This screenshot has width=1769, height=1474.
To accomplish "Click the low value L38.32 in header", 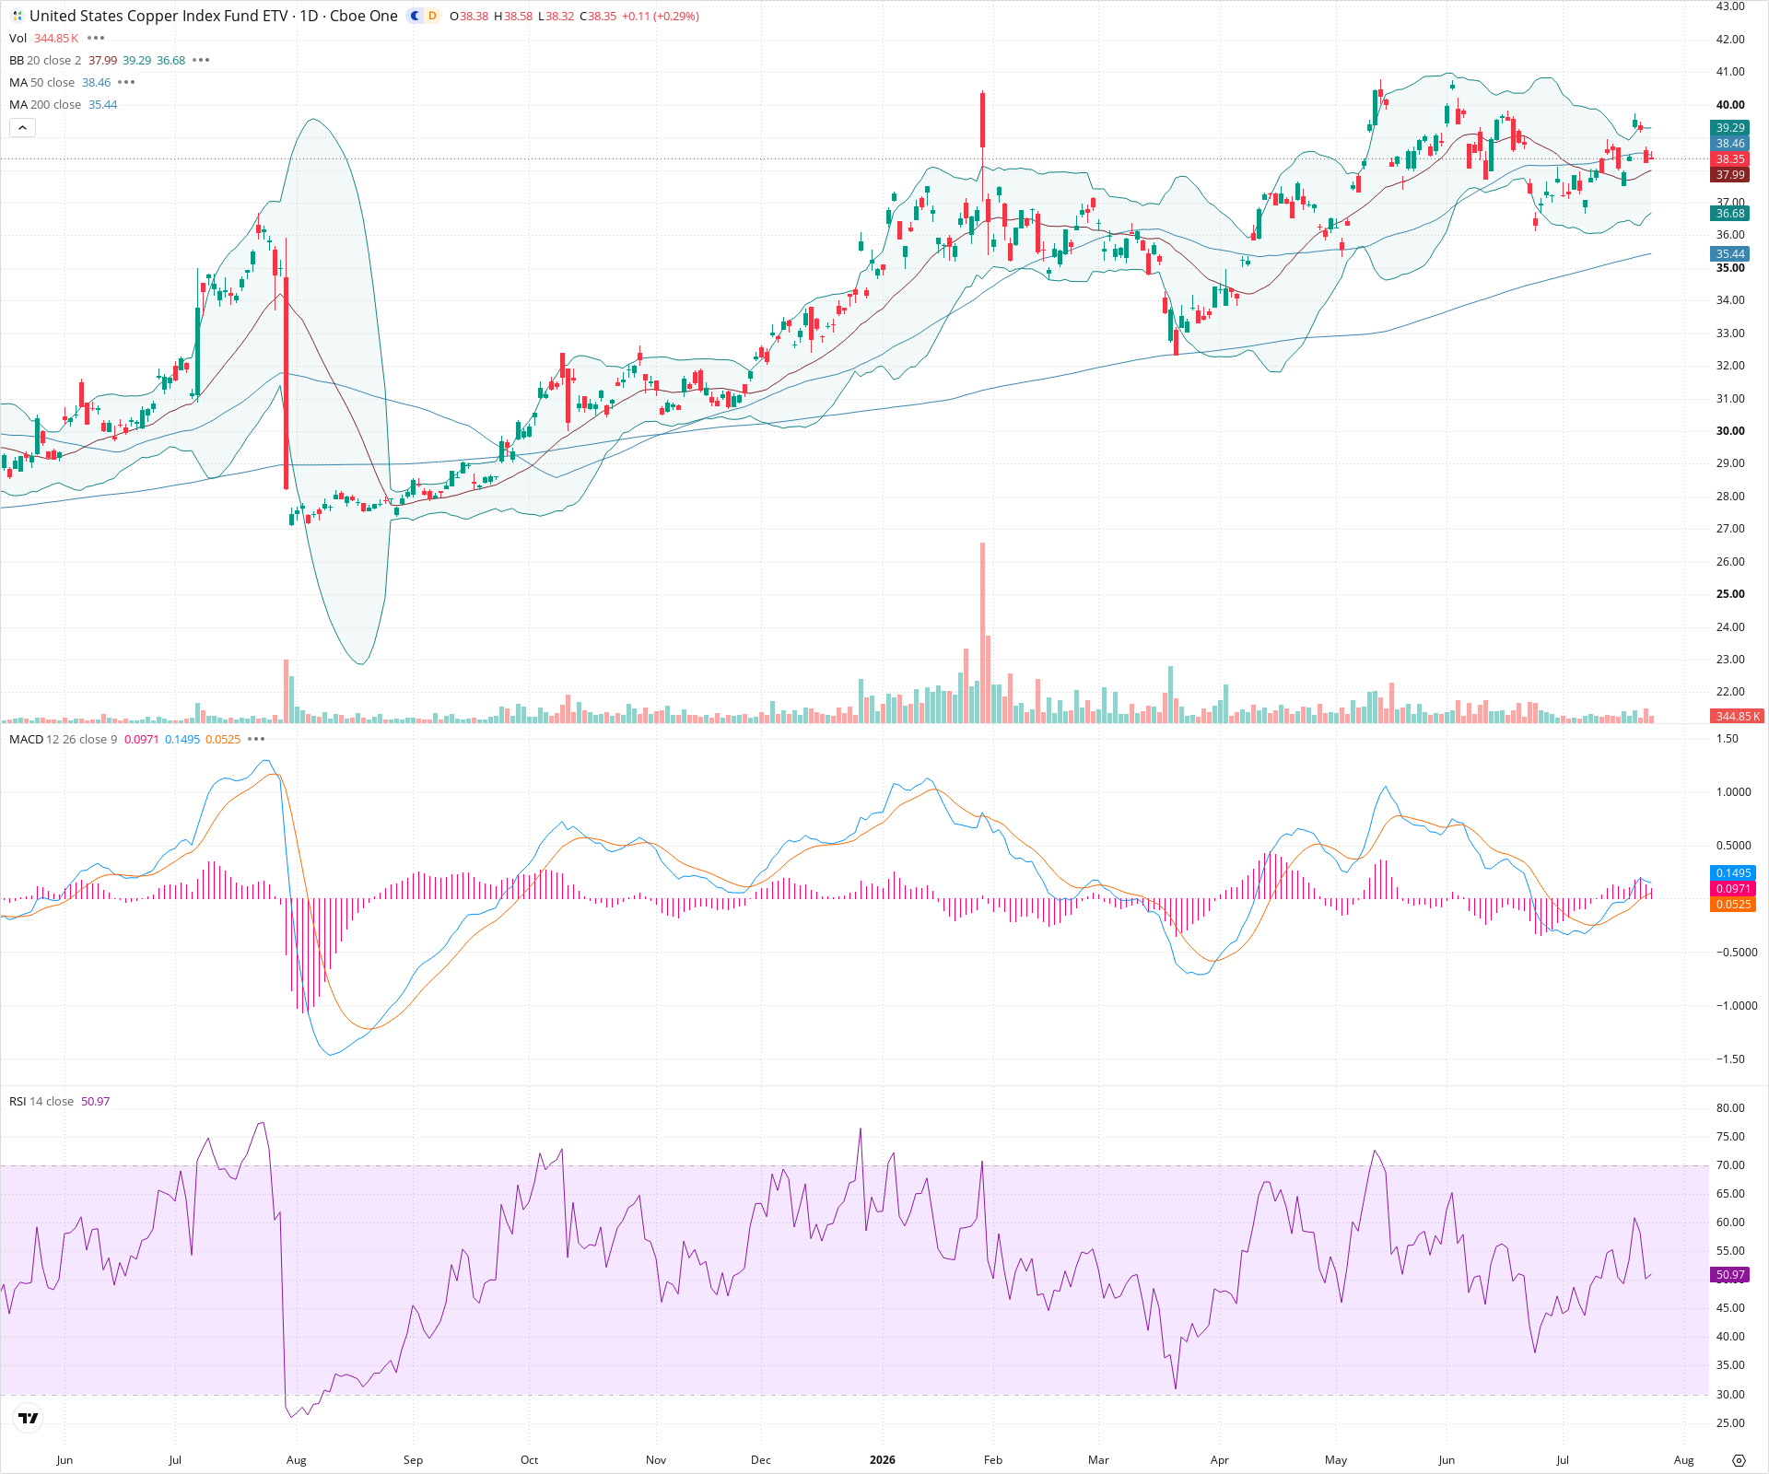I will (556, 17).
